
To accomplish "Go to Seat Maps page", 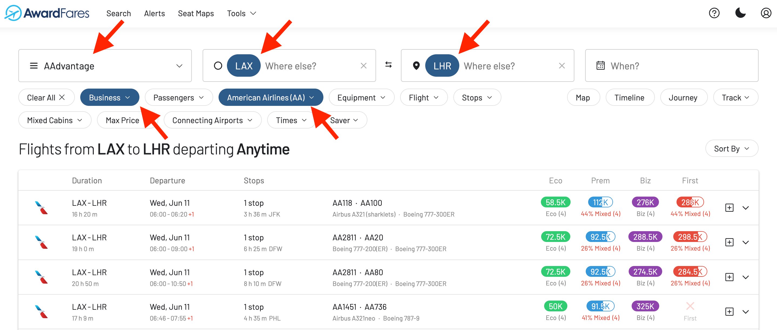I will click(196, 13).
